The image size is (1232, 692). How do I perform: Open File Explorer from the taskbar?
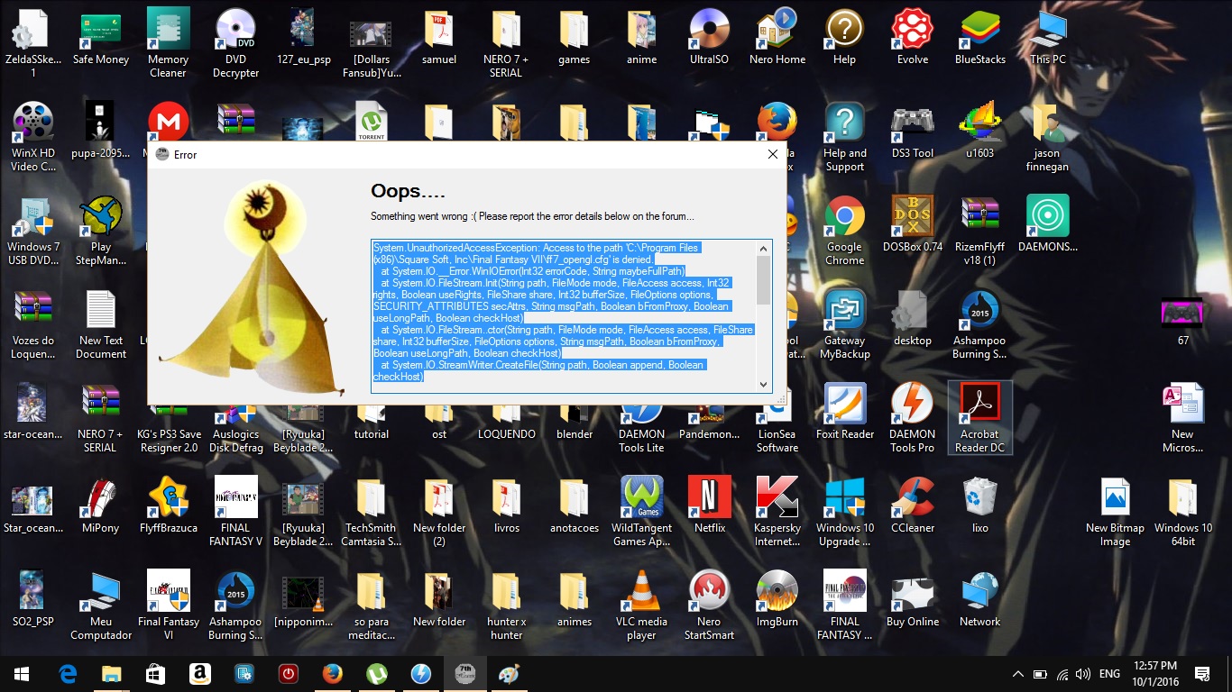(x=111, y=674)
